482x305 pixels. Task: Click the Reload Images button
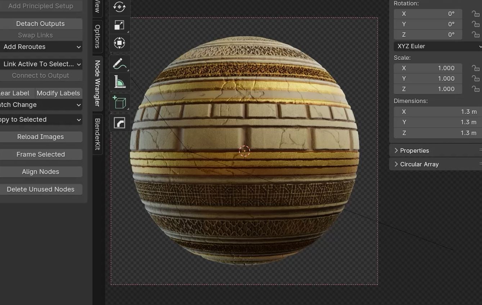[x=41, y=137]
